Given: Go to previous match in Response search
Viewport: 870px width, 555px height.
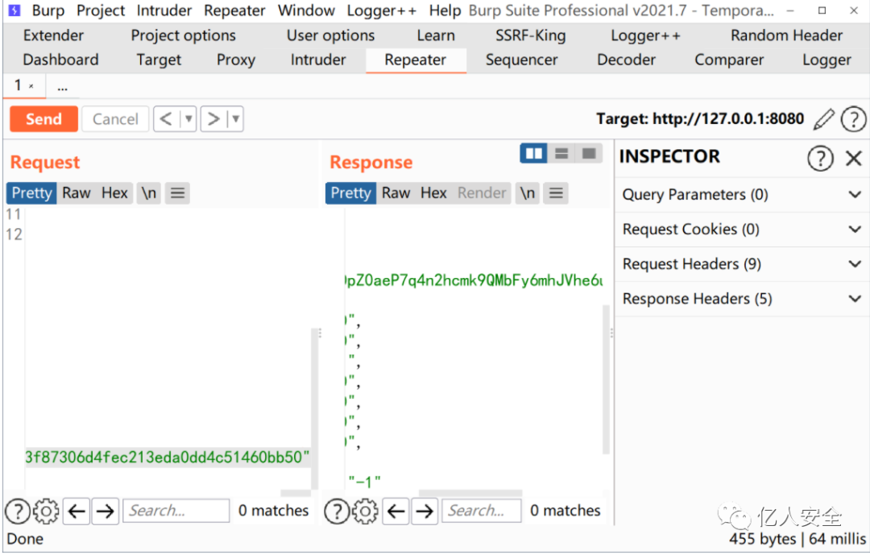Looking at the screenshot, I should [x=396, y=511].
